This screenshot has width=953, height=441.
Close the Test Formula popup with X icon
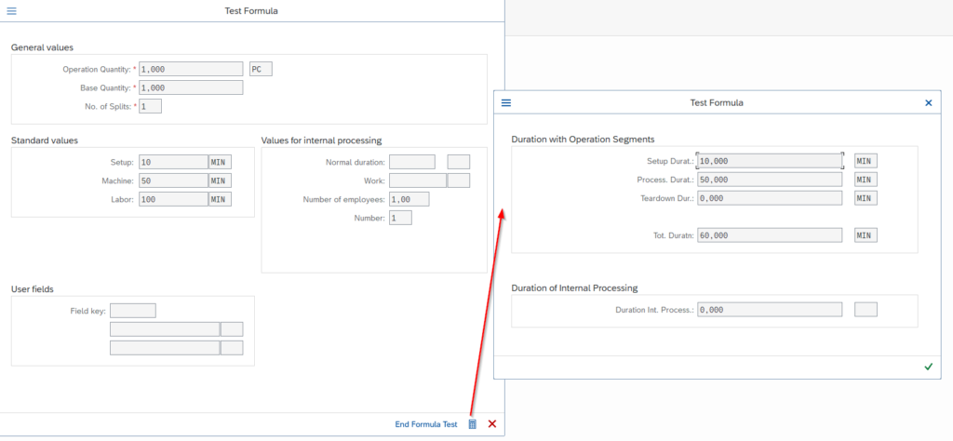[x=928, y=103]
